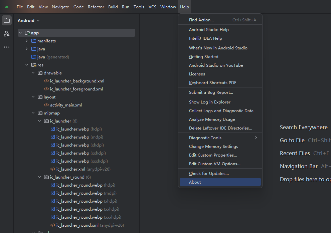Open the File menu
Image resolution: width=331 pixels, height=233 pixels.
[20, 7]
